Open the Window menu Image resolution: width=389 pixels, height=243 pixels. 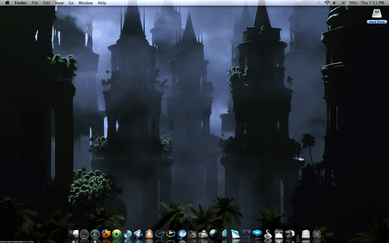coord(86,3)
